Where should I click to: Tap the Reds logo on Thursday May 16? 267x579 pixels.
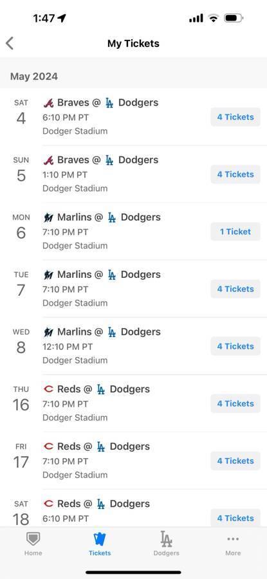pos(48,389)
